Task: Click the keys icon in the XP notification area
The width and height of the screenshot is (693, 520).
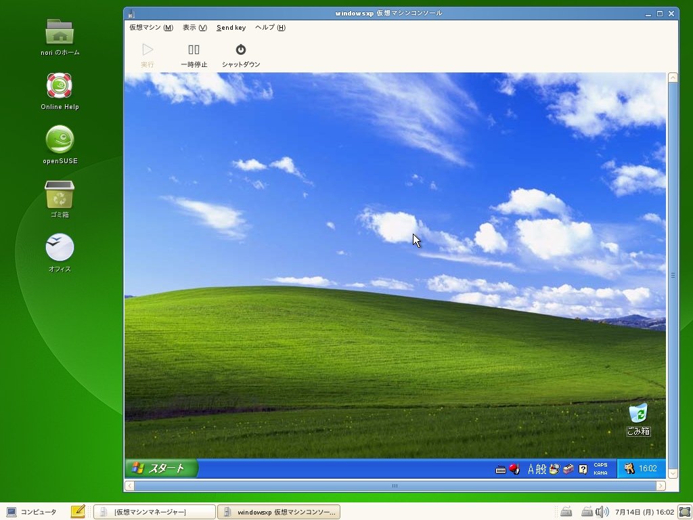Action: coord(629,469)
